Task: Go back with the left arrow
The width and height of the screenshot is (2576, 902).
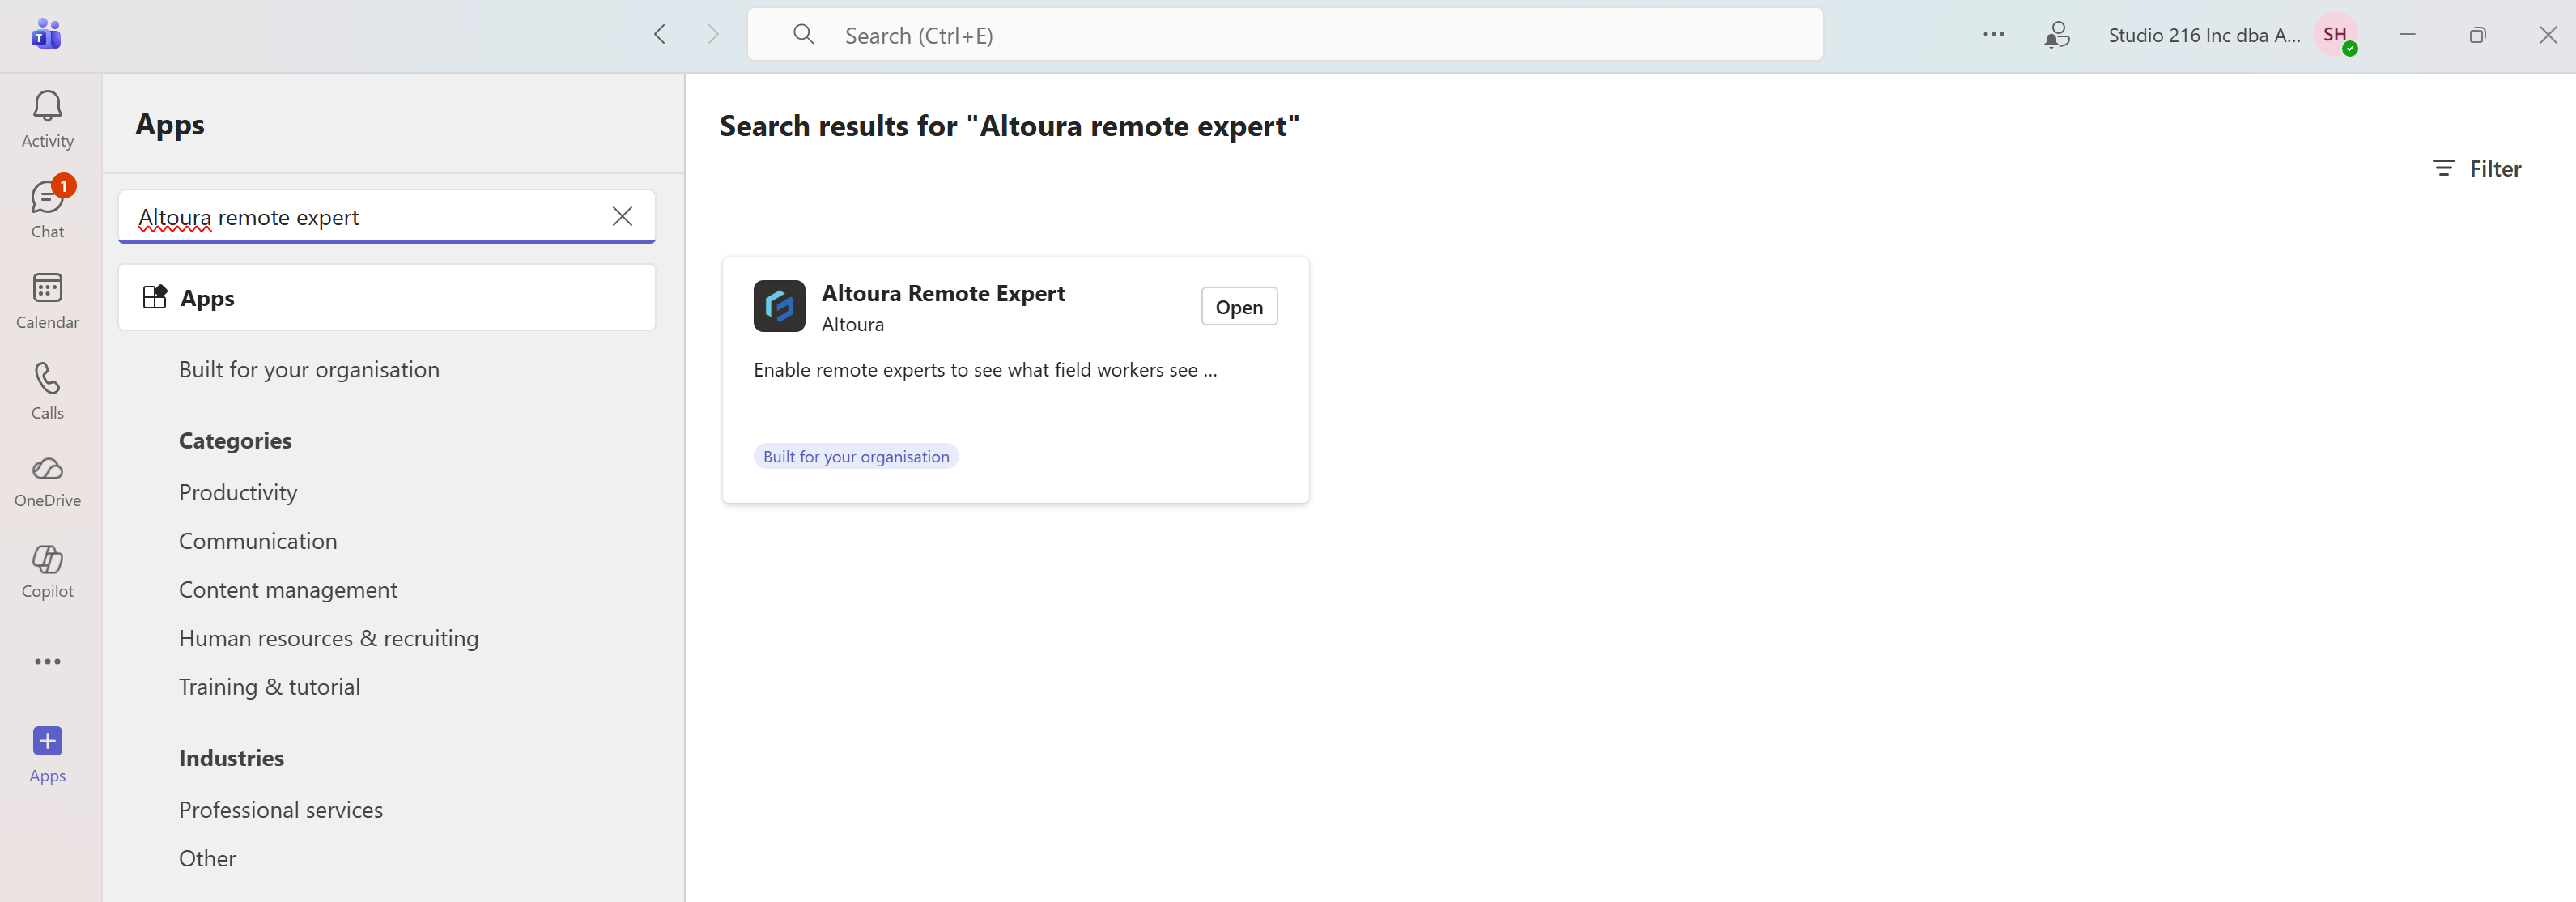Action: (660, 35)
